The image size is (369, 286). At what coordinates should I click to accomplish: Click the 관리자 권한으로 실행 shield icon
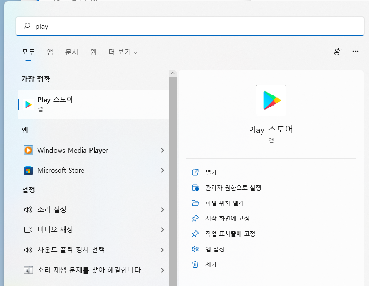(x=195, y=188)
